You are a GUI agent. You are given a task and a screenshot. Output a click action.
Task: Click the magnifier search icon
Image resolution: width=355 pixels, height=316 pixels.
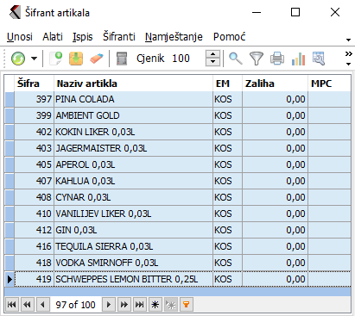point(235,59)
